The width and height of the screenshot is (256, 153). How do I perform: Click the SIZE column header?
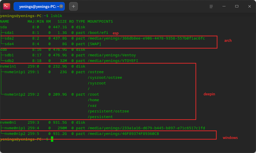coord(62,21)
